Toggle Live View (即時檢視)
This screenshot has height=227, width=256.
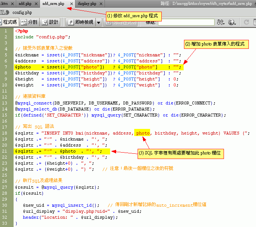tap(81, 22)
